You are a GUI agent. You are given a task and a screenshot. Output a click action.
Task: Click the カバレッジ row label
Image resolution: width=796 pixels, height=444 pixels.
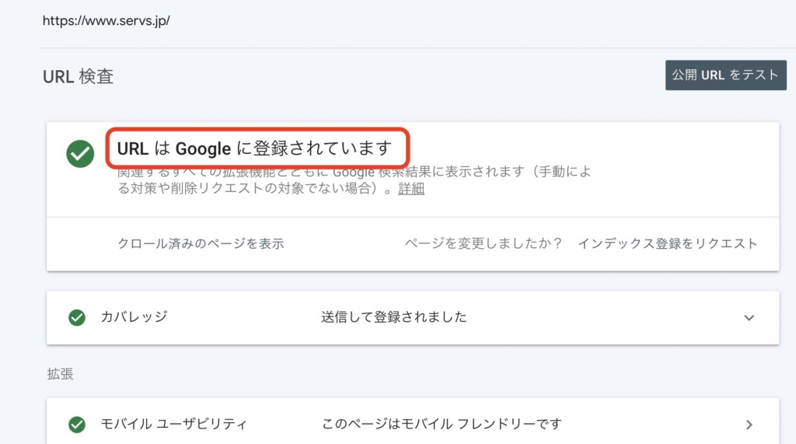[x=134, y=317]
